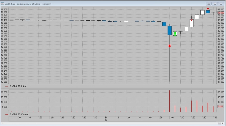Screen dimensions: 226x126
Task: Maximize the GAZR-6.23 chart window
Action: 215,4
